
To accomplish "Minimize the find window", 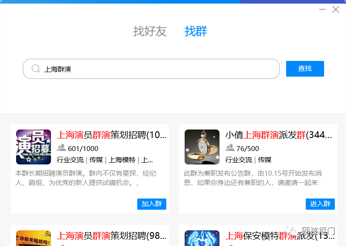I will click(x=322, y=9).
